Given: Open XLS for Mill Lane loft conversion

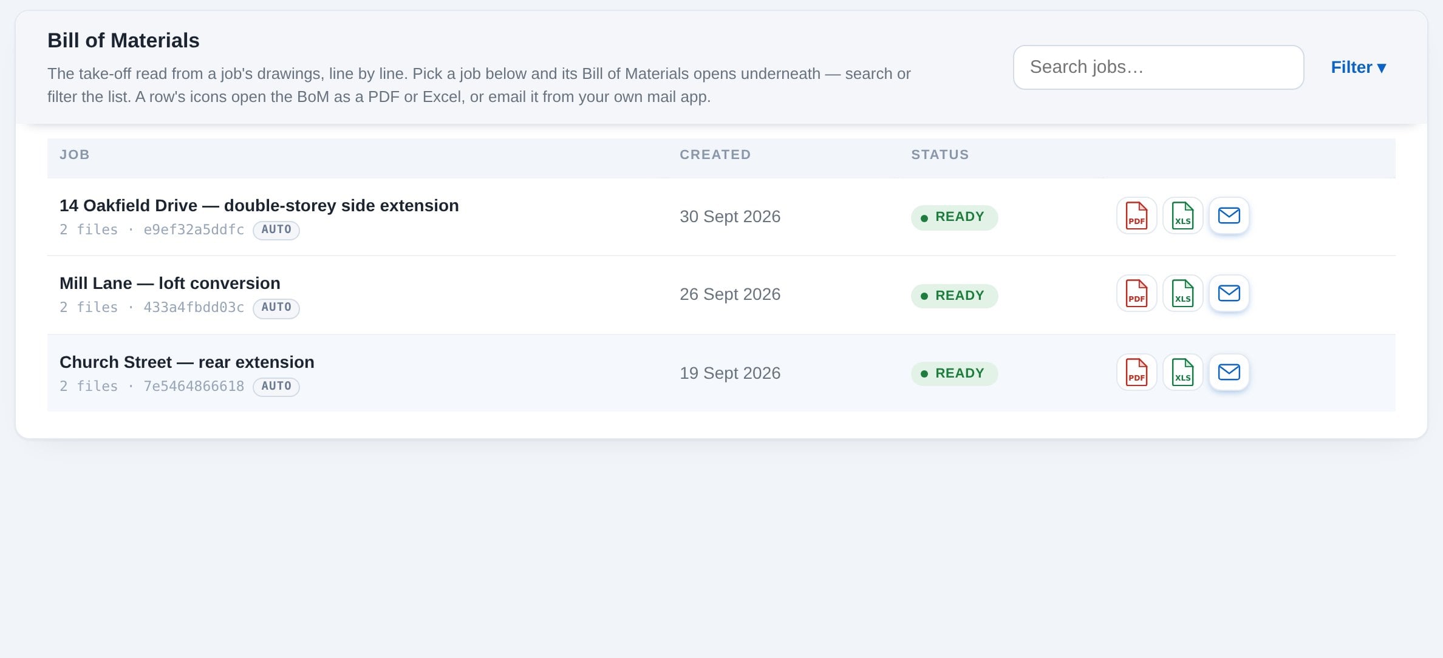Looking at the screenshot, I should coord(1182,293).
